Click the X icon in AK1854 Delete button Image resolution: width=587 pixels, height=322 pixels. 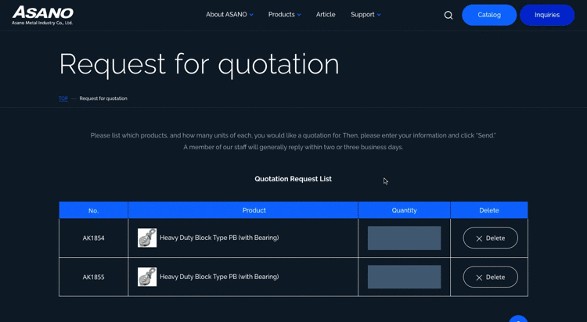479,238
